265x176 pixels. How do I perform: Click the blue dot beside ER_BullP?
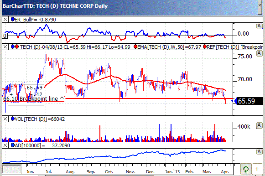point(13,20)
